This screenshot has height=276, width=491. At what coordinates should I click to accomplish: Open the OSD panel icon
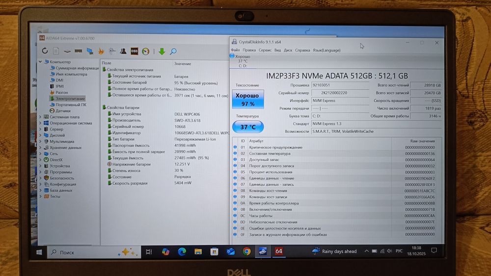point(135,51)
